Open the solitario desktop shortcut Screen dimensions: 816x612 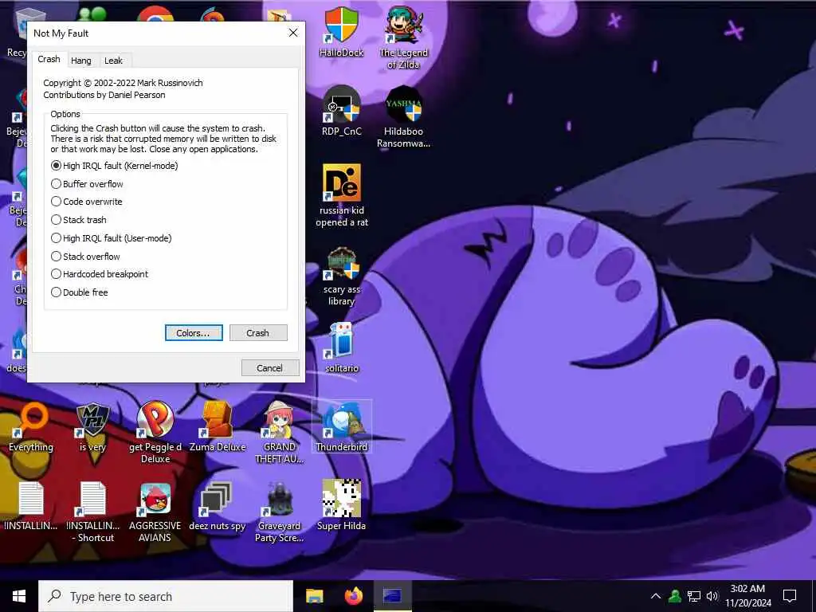coord(341,347)
